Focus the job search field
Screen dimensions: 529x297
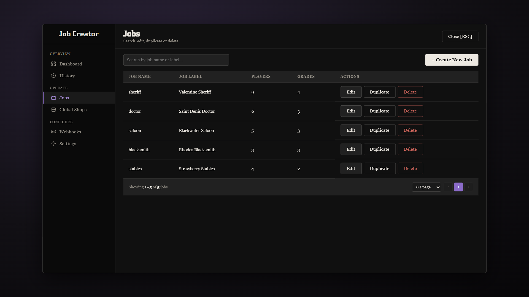pos(176,60)
